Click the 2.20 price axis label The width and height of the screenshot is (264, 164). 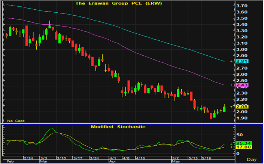[x=242, y=99]
